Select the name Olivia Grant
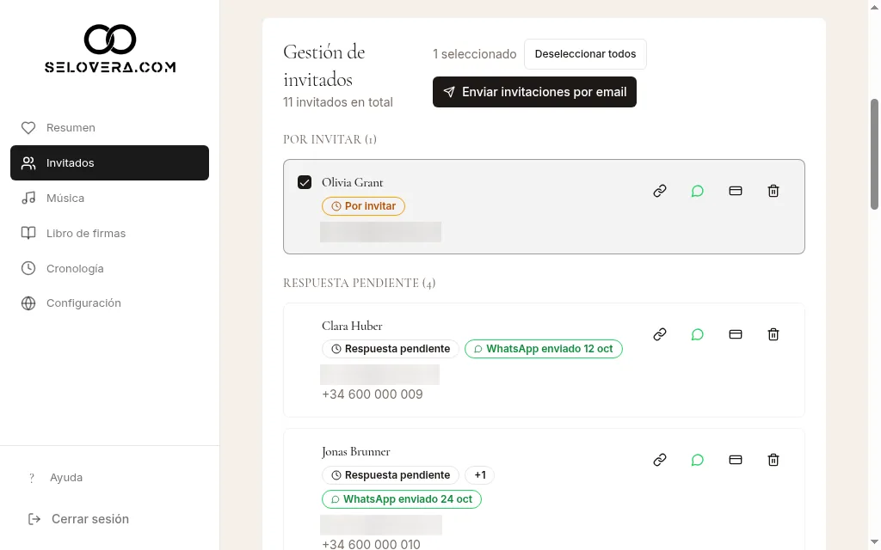Screen dimensions: 881x550 pos(352,182)
